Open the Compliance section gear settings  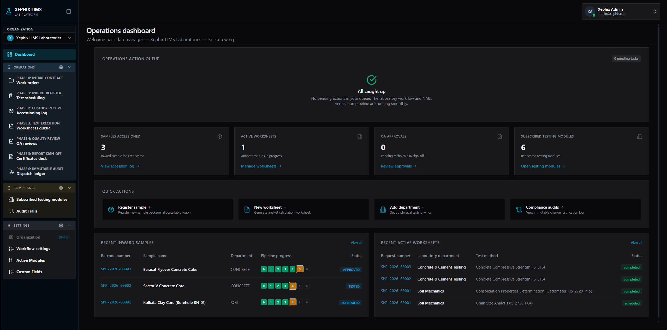pyautogui.click(x=61, y=188)
